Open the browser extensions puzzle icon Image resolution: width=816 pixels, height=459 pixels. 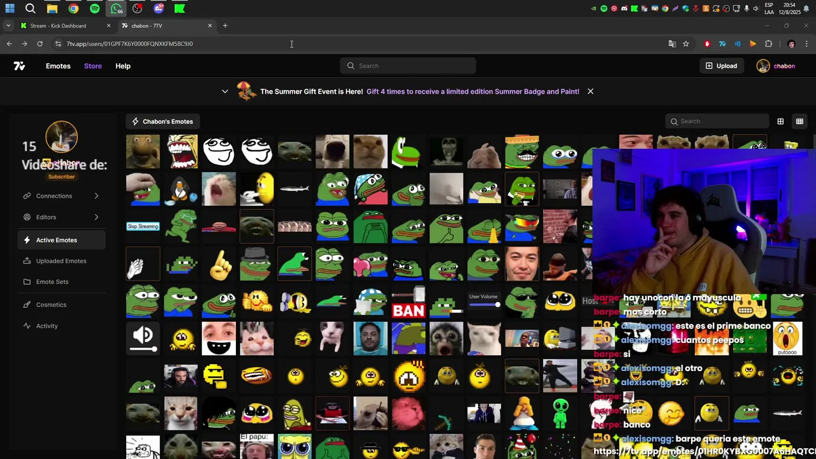[x=768, y=44]
